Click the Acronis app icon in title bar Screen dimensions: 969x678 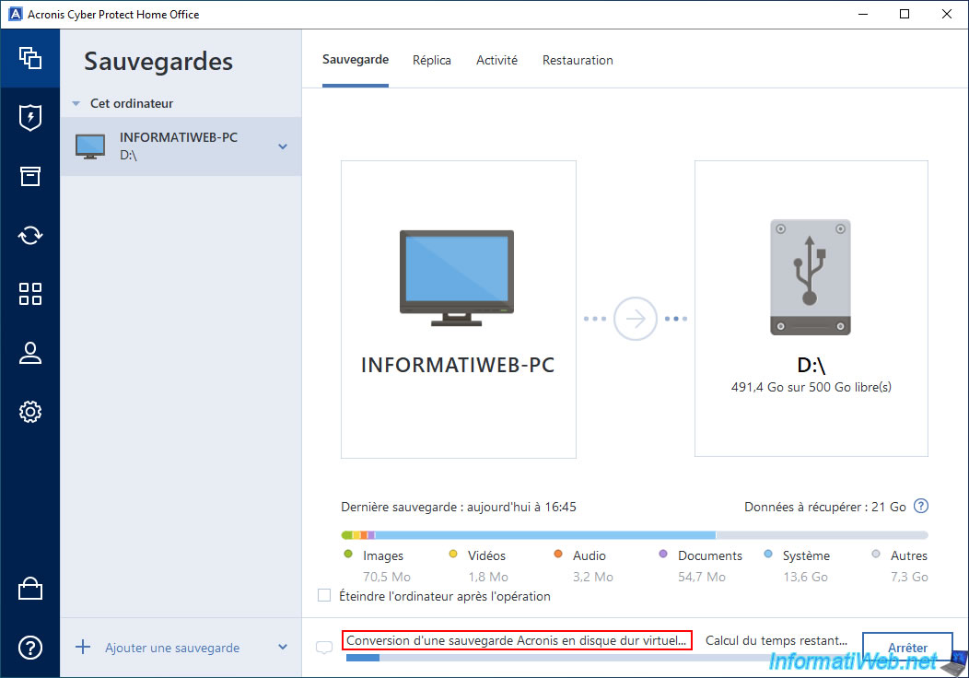click(15, 14)
